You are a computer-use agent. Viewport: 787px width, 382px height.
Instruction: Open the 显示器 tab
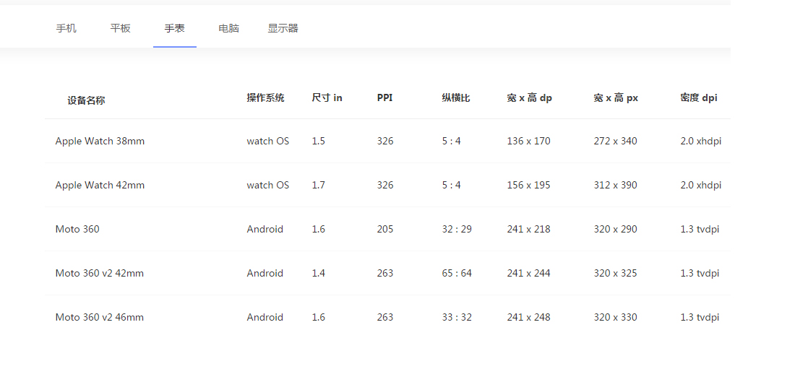coord(283,29)
